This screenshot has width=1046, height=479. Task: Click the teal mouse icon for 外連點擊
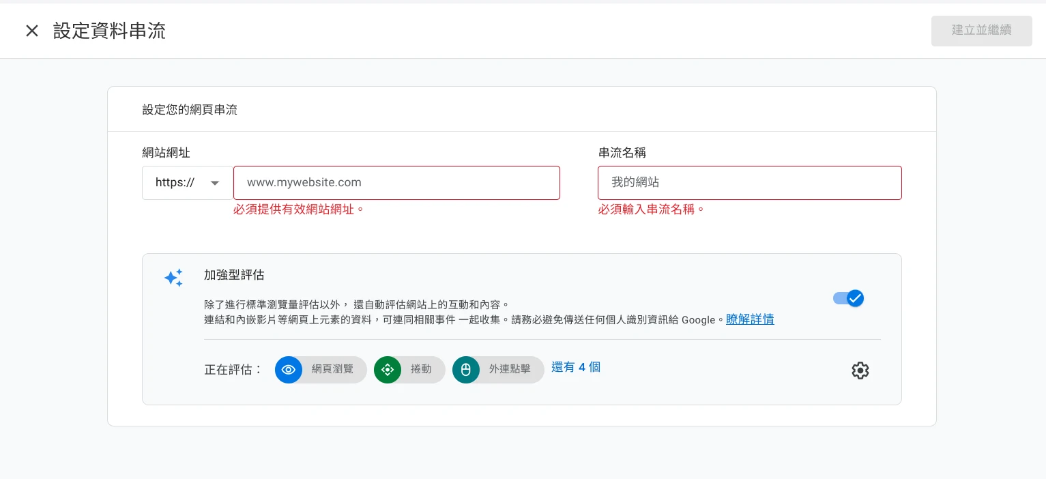466,370
